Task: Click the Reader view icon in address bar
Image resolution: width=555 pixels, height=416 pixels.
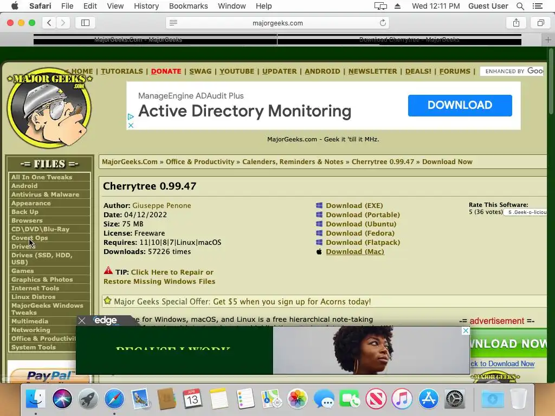Action: pyautogui.click(x=173, y=23)
